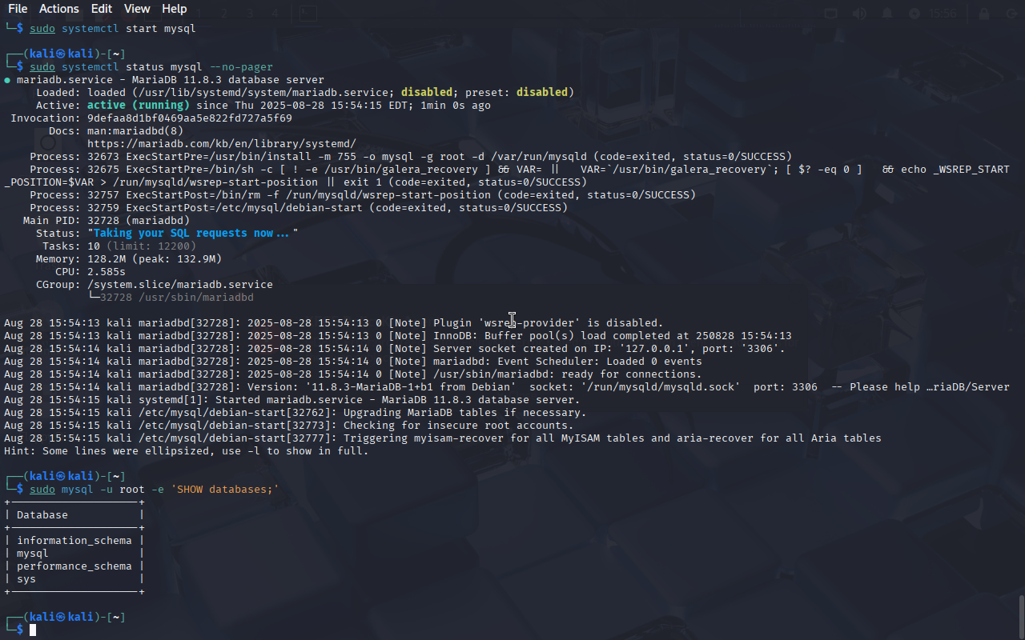This screenshot has width=1025, height=640.
Task: Click the faint terminal launcher icon in the panel
Action: tap(308, 14)
